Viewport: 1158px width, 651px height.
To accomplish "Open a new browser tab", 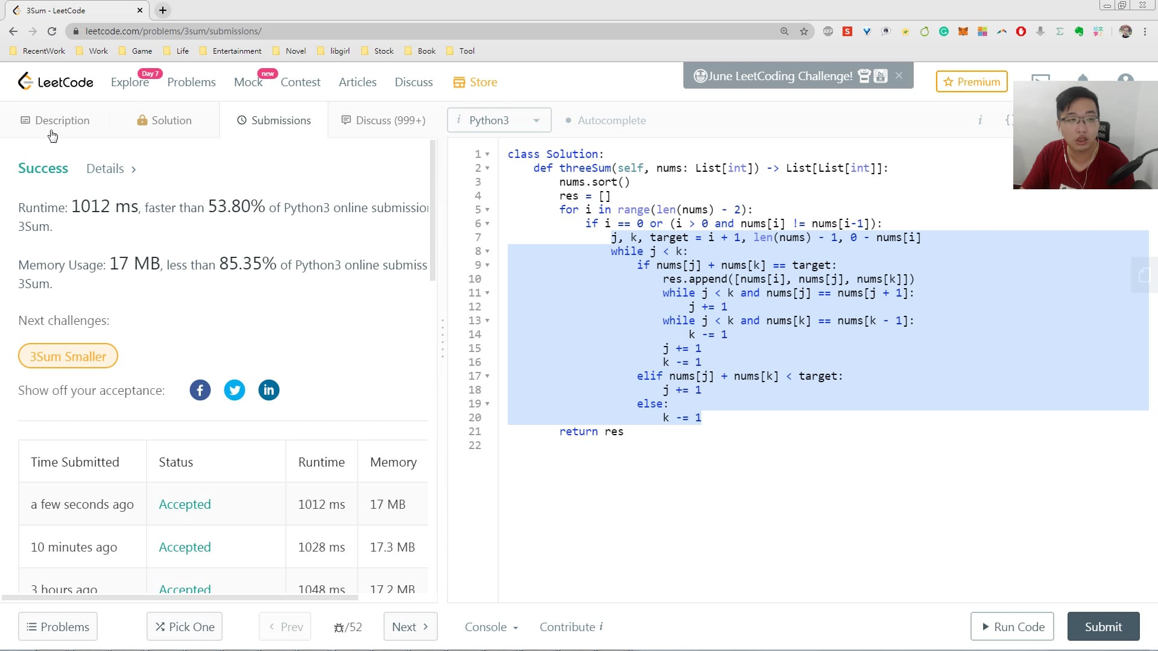I will pyautogui.click(x=163, y=10).
